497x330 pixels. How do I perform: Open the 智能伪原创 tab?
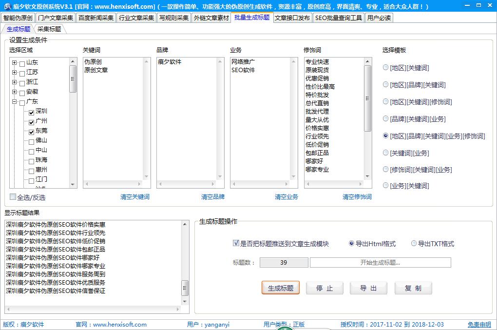(18, 18)
